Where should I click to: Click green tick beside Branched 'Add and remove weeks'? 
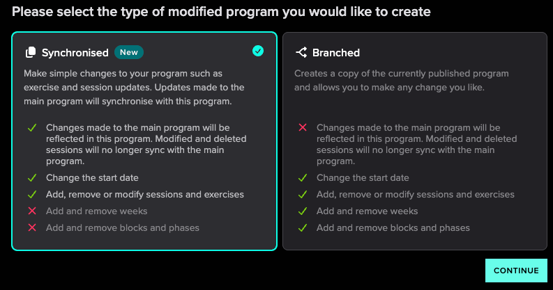pyautogui.click(x=303, y=211)
